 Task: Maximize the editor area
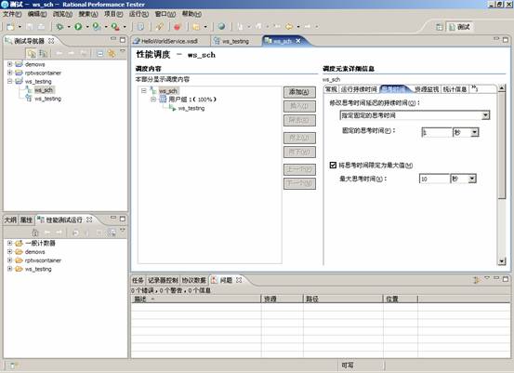coord(506,40)
